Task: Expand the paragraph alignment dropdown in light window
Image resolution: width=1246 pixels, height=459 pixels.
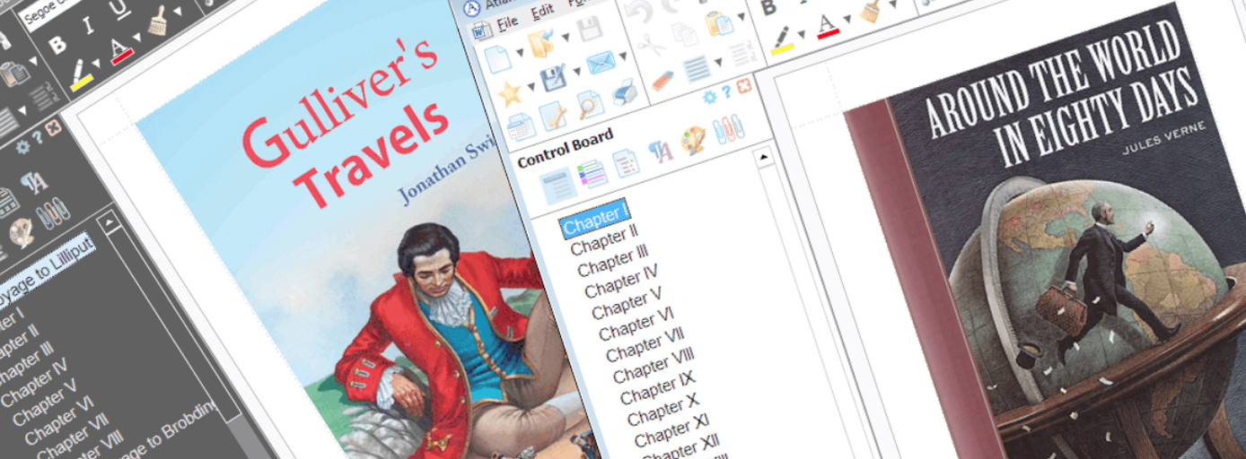Action: [x=719, y=61]
